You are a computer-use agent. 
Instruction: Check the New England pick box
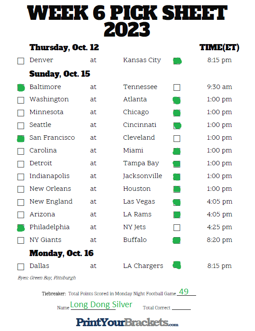(21, 202)
